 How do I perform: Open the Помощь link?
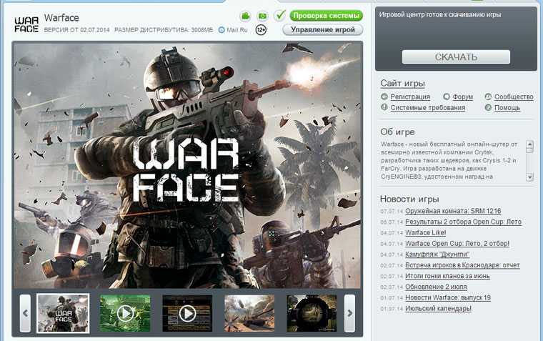(507, 107)
